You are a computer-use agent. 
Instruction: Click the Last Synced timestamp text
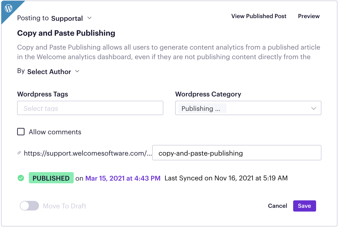(x=226, y=178)
